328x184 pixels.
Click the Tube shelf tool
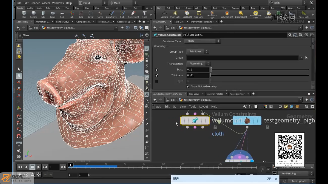click(43, 14)
